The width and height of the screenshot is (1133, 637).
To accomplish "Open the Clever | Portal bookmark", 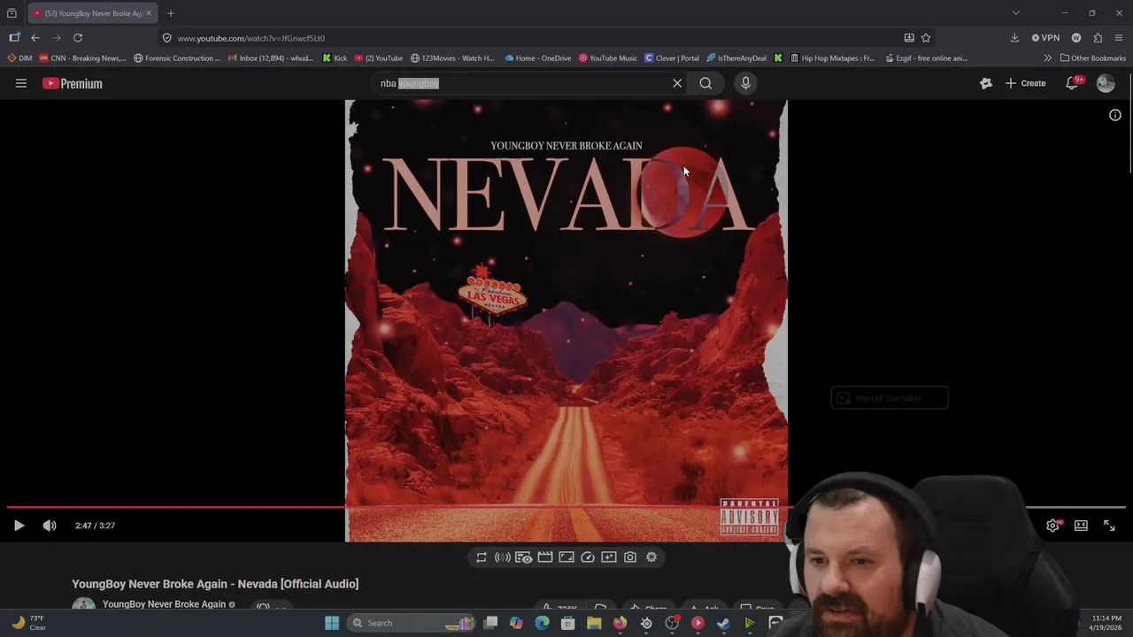I will pyautogui.click(x=672, y=58).
